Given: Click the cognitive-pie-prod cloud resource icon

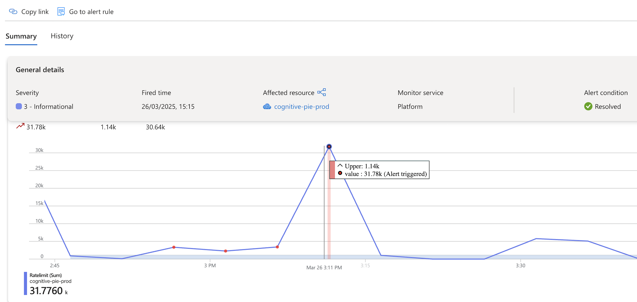Looking at the screenshot, I should pos(267,107).
